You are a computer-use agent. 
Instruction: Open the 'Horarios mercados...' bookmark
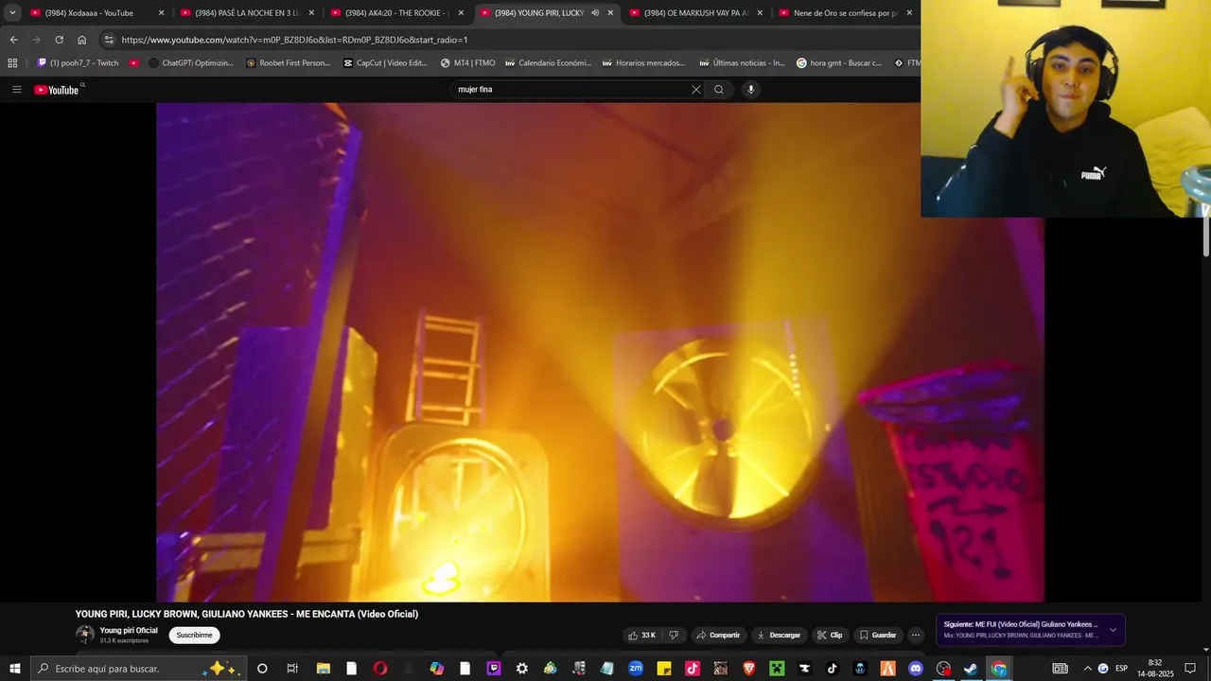pyautogui.click(x=643, y=63)
